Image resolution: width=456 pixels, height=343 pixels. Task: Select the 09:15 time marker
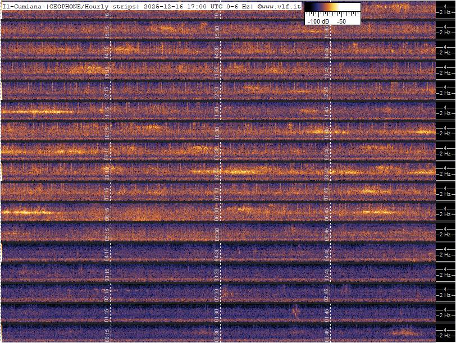coord(107,151)
